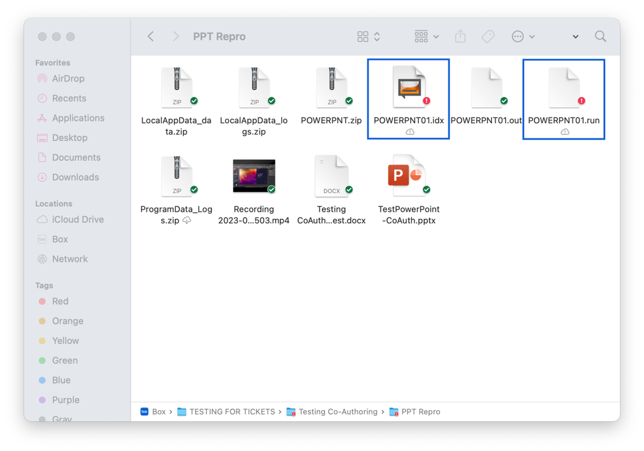This screenshot has height=451, width=644.
Task: Click Testing Co-Authoring in path bar
Action: [x=338, y=412]
